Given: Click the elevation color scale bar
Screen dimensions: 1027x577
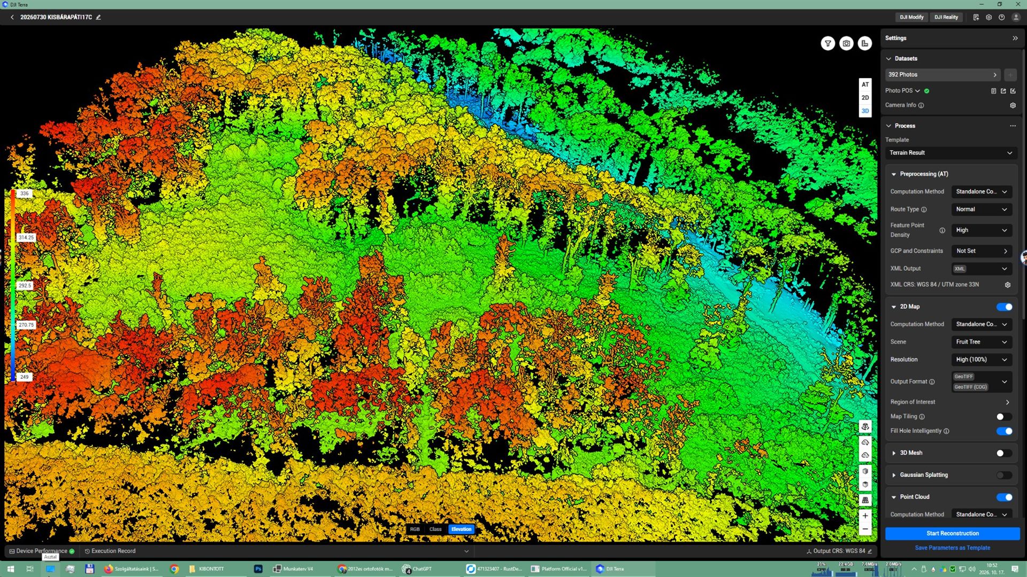Looking at the screenshot, I should point(12,285).
